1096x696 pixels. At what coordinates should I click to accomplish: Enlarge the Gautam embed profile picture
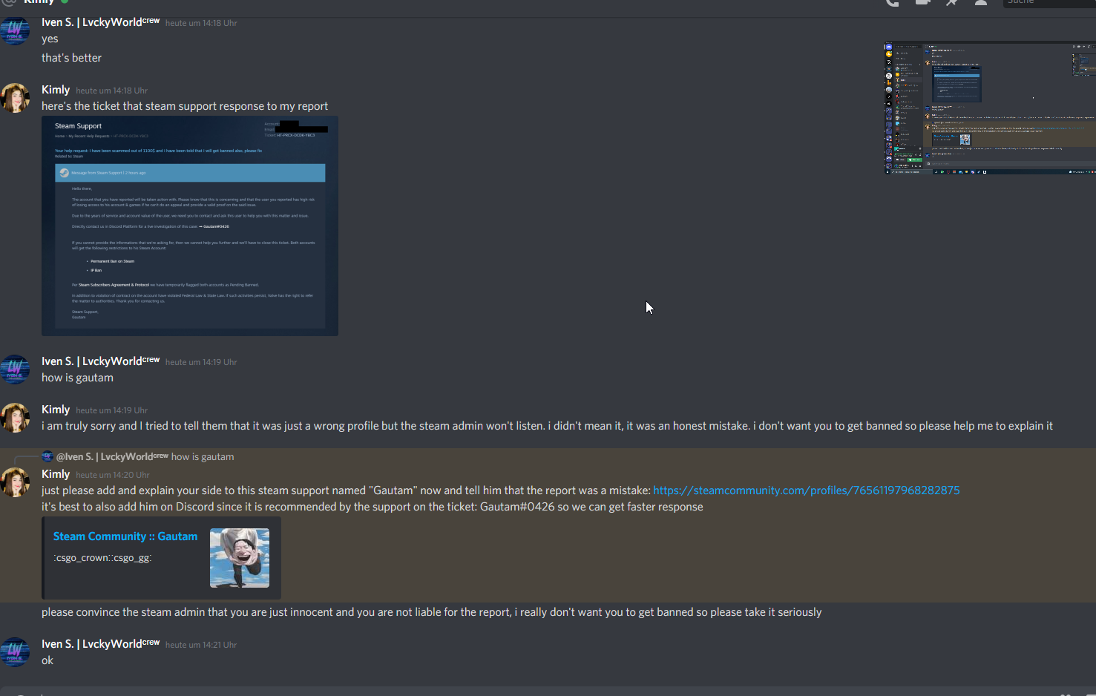click(x=240, y=558)
